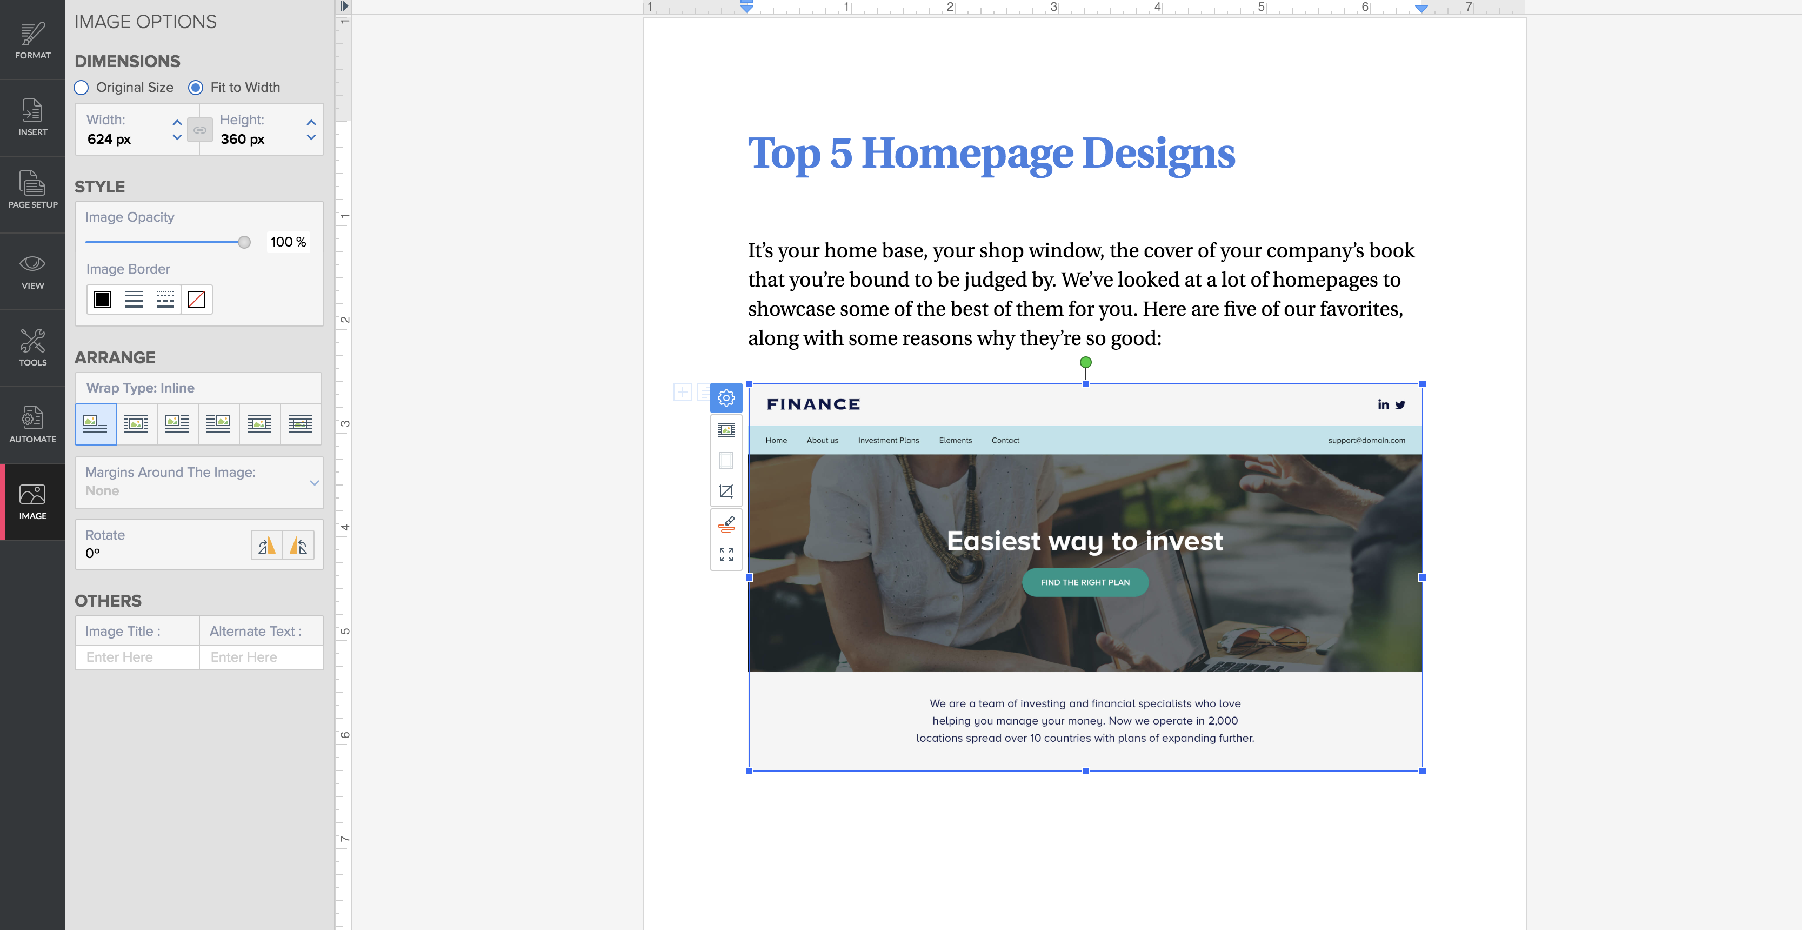Click the image settings gear icon
Image resolution: width=1802 pixels, height=930 pixels.
pos(726,398)
